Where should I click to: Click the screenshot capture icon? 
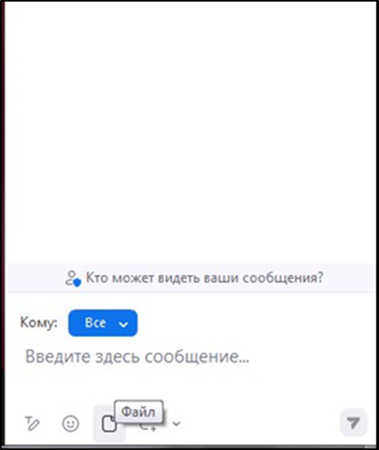coord(148,427)
